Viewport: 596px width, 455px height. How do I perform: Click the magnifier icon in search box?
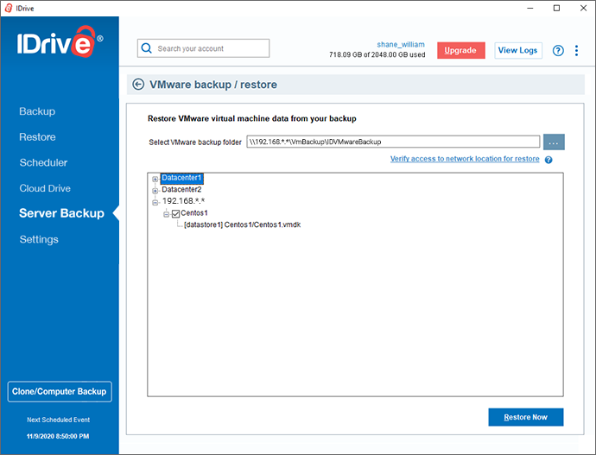pyautogui.click(x=146, y=48)
